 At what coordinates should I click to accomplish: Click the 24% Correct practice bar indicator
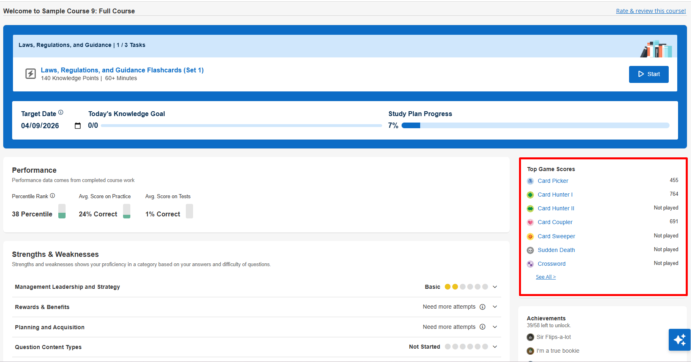[x=127, y=211]
